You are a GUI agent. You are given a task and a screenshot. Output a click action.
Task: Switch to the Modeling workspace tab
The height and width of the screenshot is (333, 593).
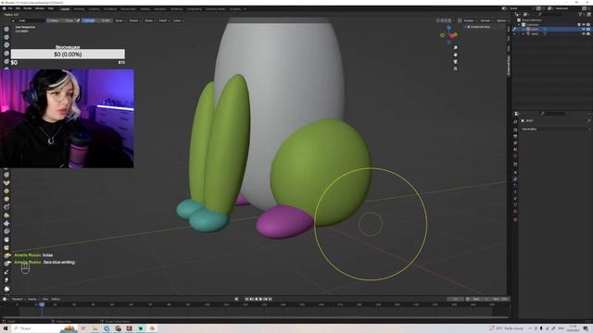coord(79,8)
